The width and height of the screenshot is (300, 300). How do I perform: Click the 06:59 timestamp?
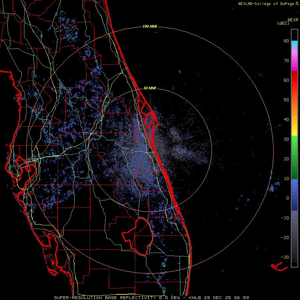(x=241, y=298)
